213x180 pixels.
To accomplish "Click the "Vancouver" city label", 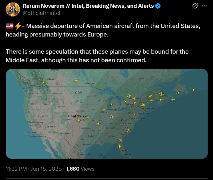I will 33,85.
